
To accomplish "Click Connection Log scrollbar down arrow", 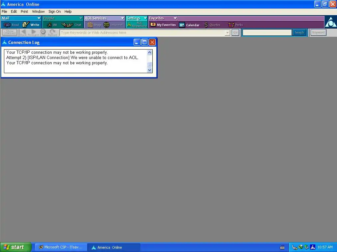I will coord(150,70).
